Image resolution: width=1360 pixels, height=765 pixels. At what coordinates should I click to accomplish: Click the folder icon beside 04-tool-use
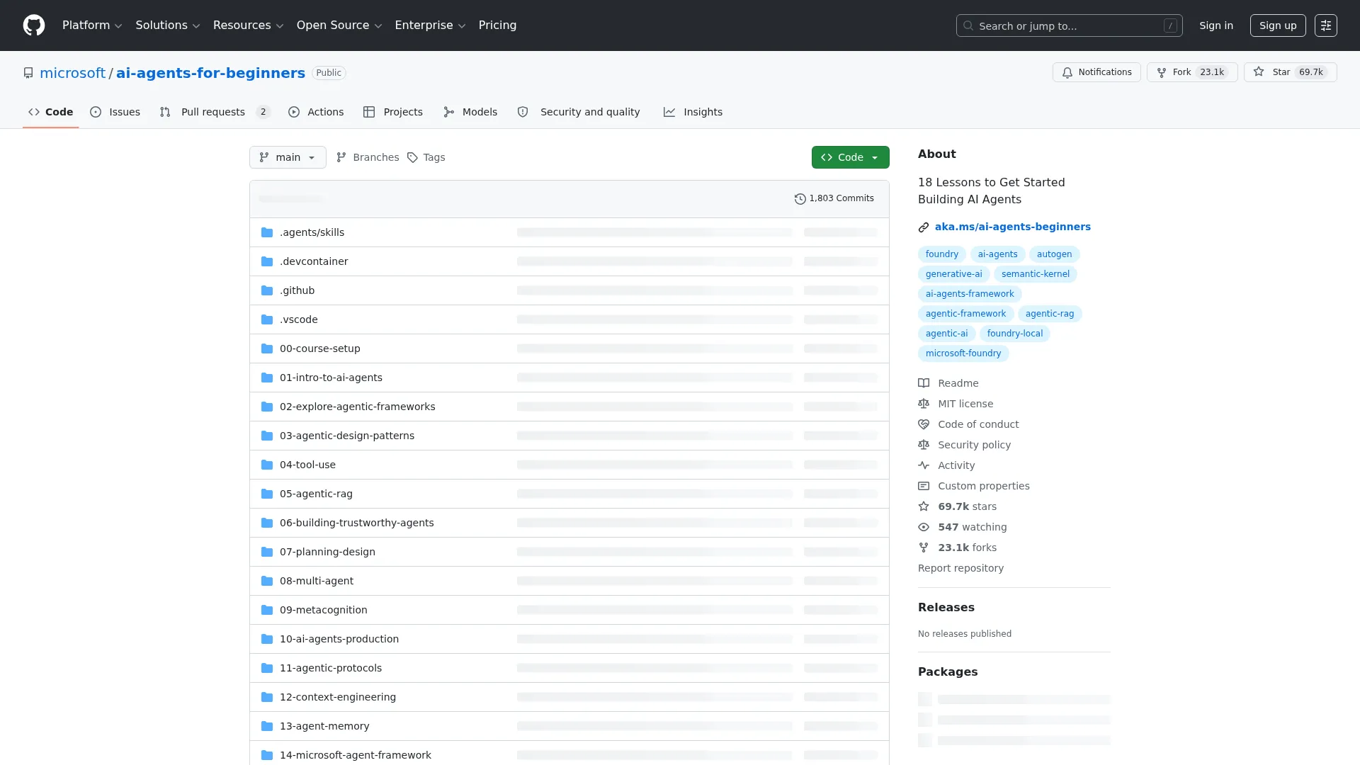tap(267, 465)
